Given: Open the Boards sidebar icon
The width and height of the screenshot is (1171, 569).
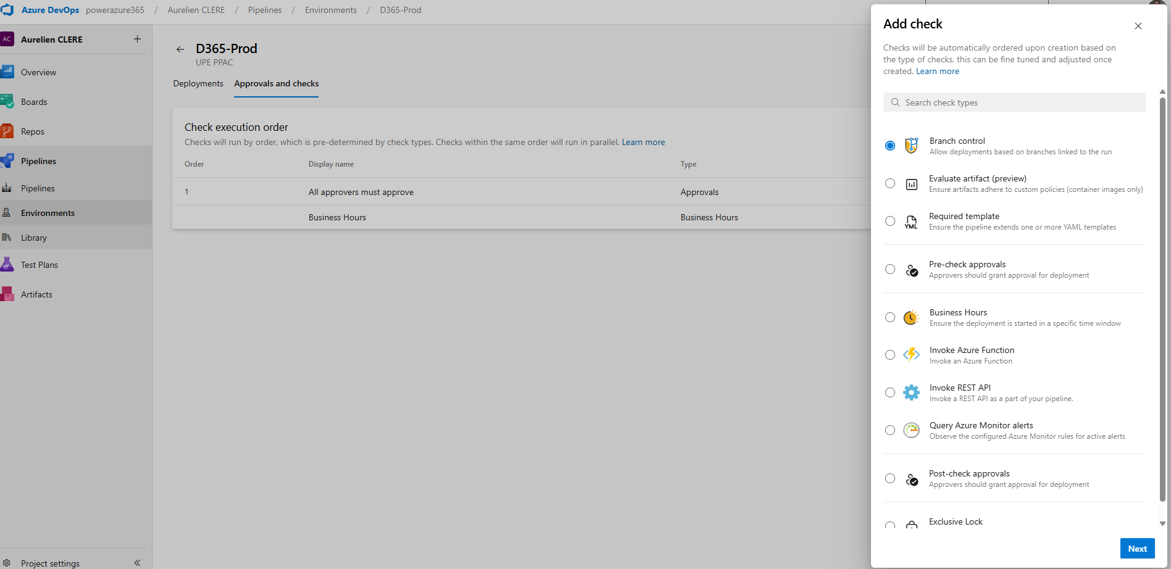Looking at the screenshot, I should pos(7,102).
